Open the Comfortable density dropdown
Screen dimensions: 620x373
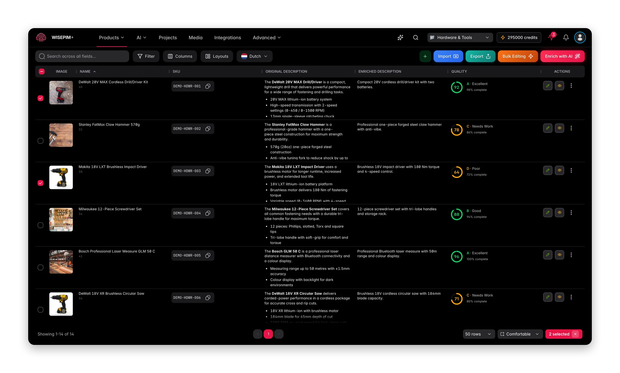(x=520, y=334)
